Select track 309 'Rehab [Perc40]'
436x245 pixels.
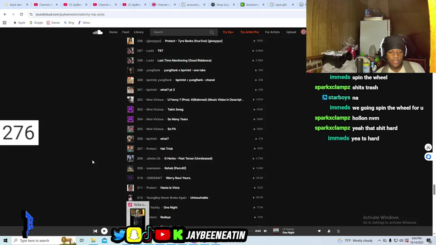[x=175, y=168]
